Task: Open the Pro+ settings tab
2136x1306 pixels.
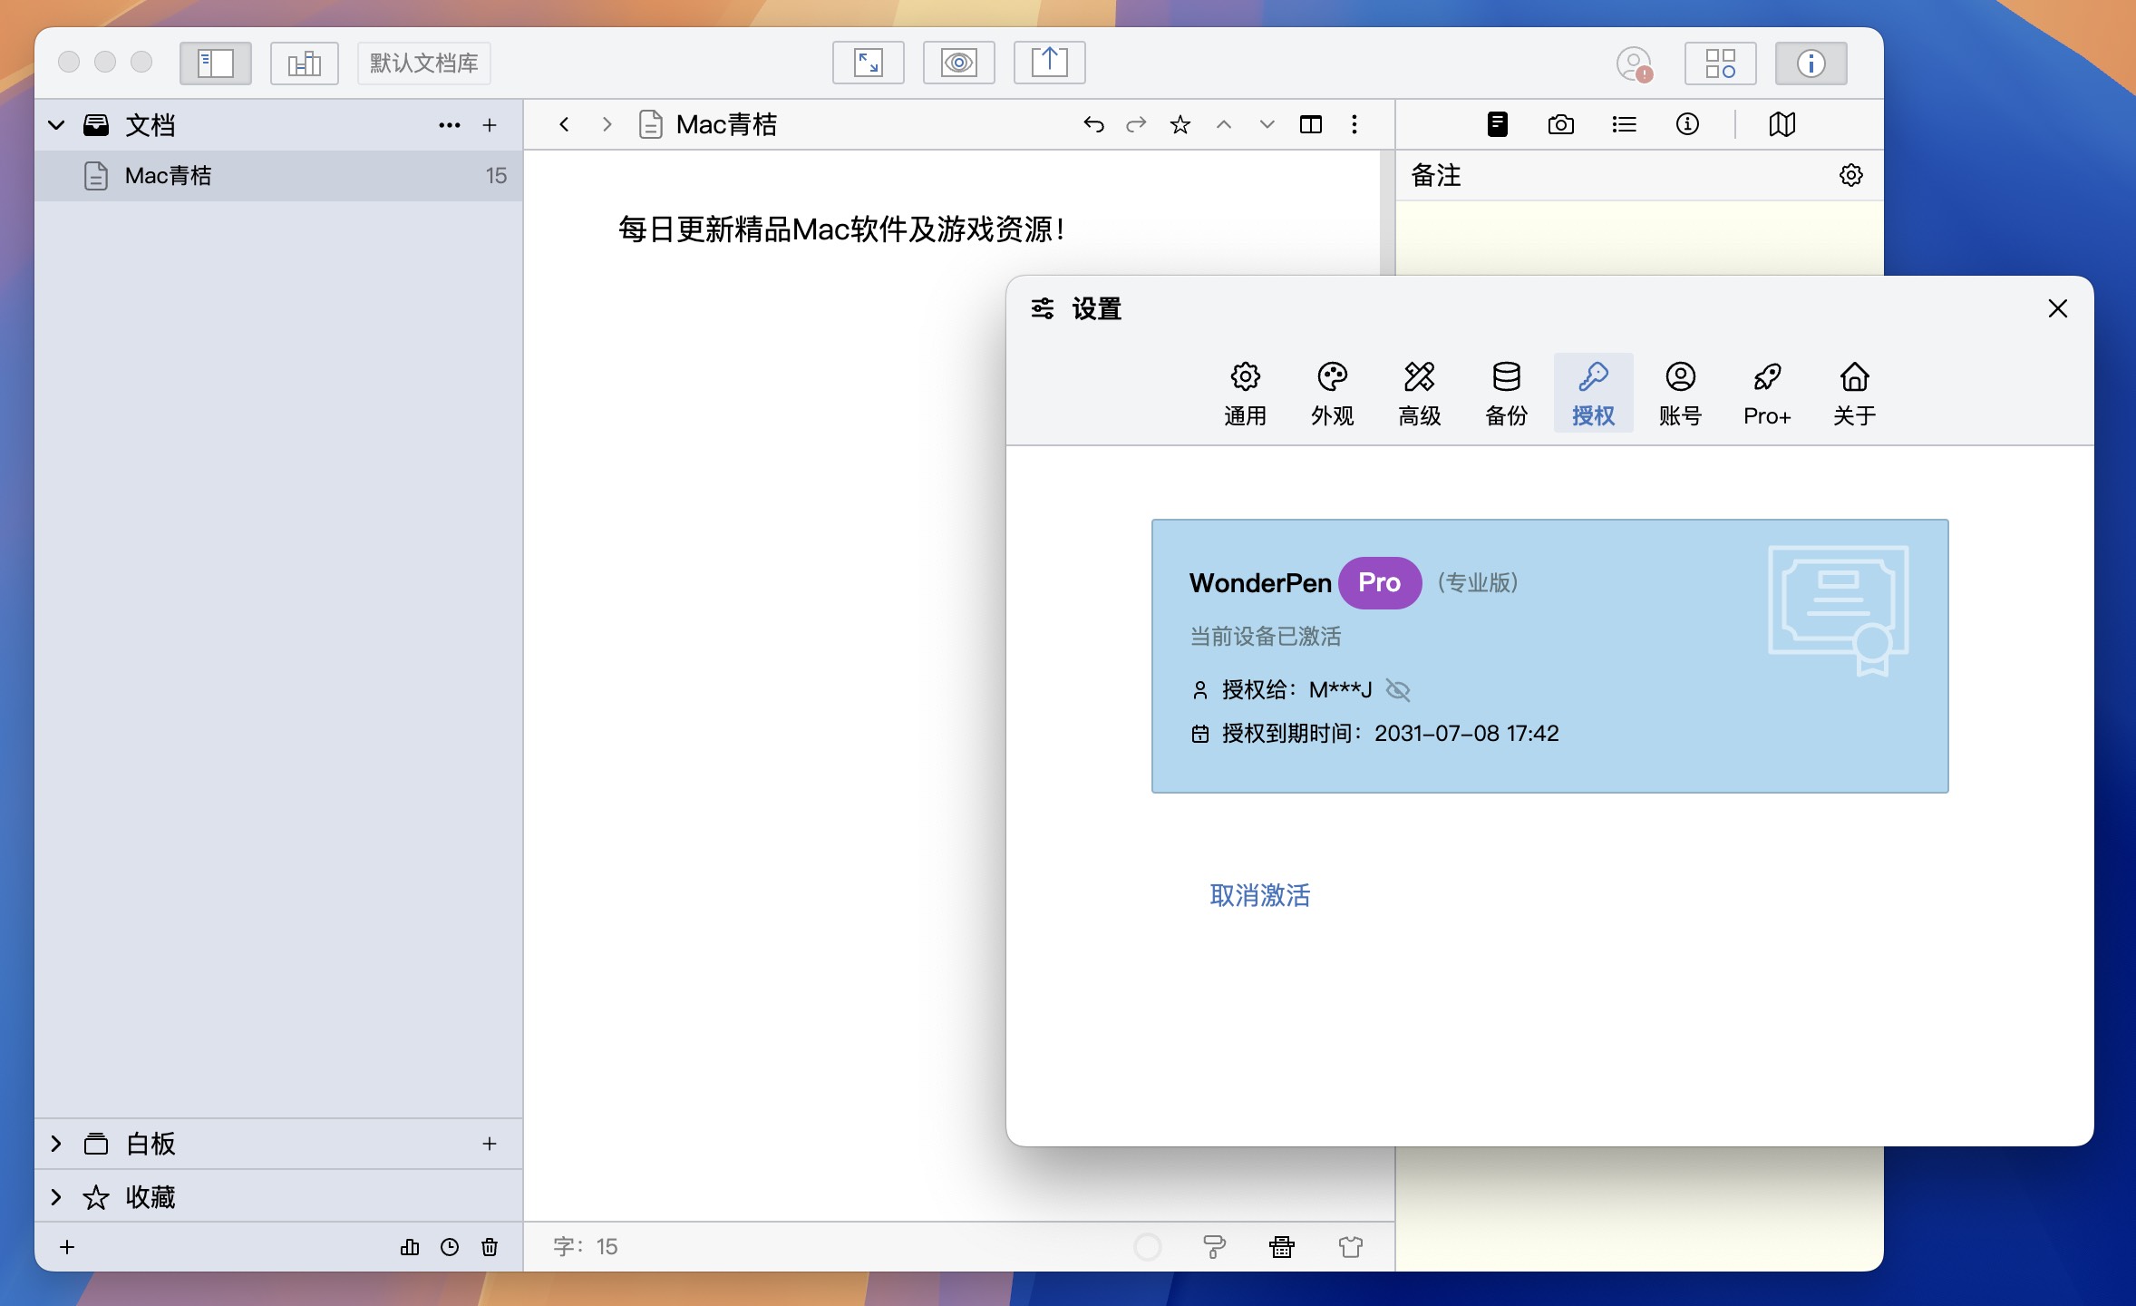Action: (1768, 393)
